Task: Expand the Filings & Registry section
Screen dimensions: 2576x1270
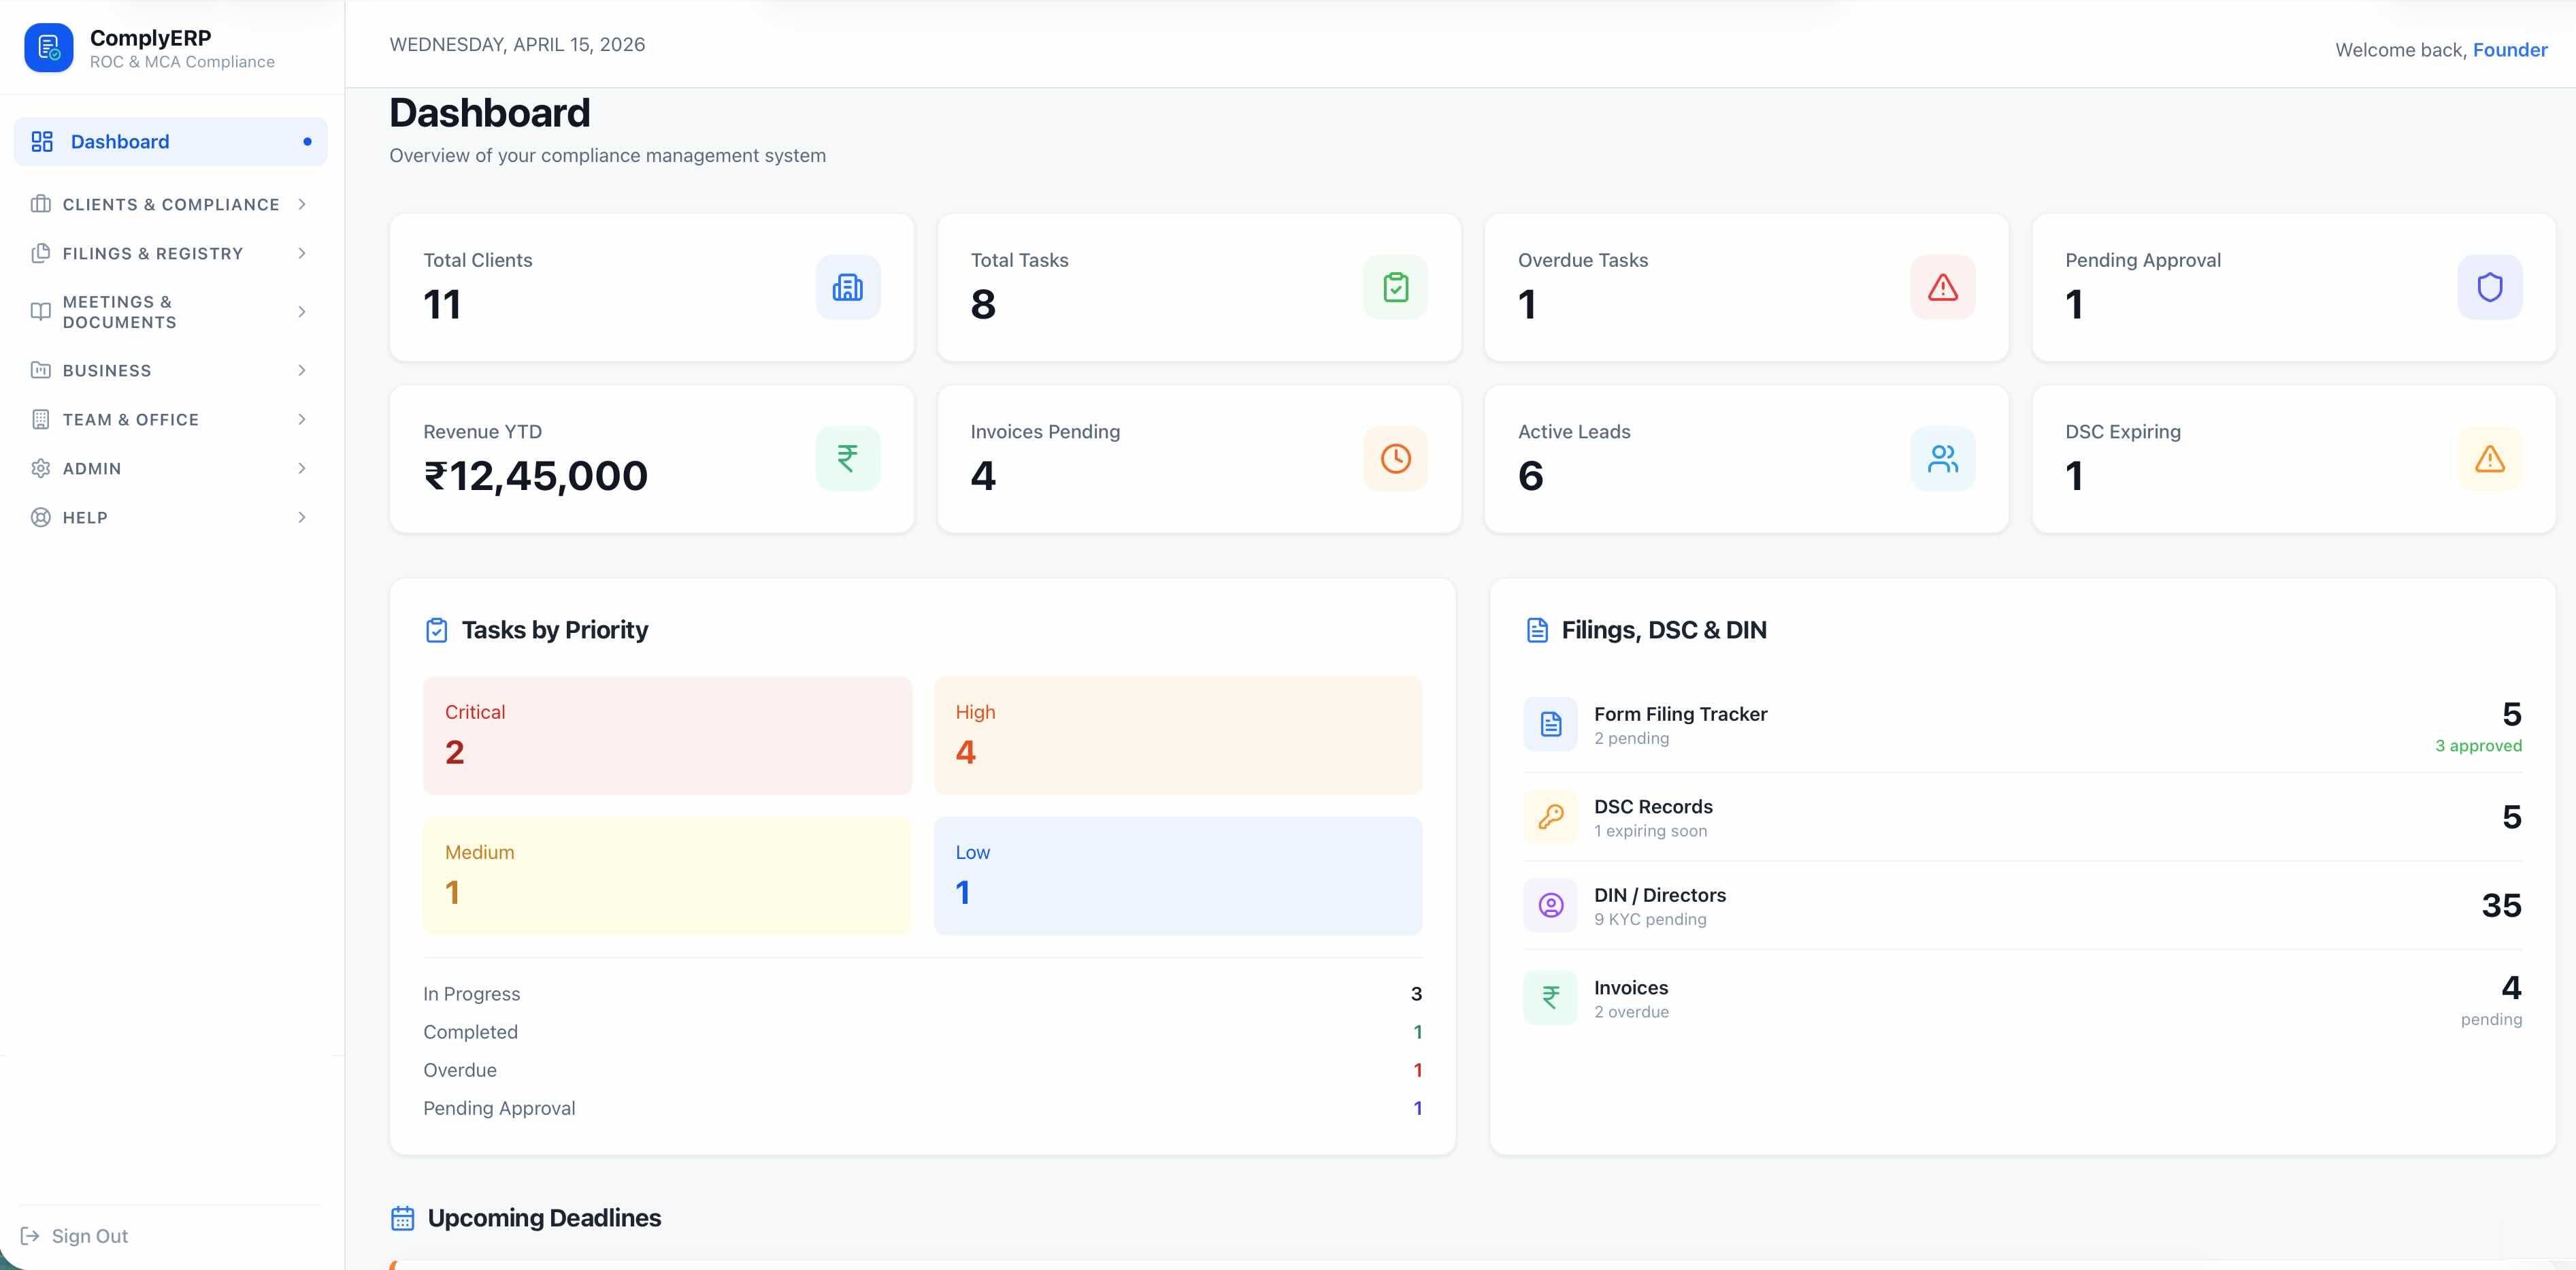Action: pyautogui.click(x=170, y=253)
